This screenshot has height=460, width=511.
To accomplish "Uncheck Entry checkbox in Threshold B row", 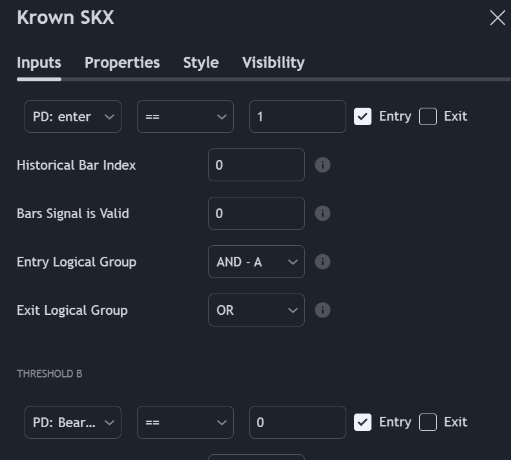I will 363,423.
